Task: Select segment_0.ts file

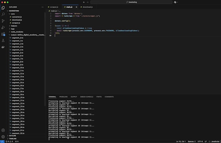Action: point(18,38)
